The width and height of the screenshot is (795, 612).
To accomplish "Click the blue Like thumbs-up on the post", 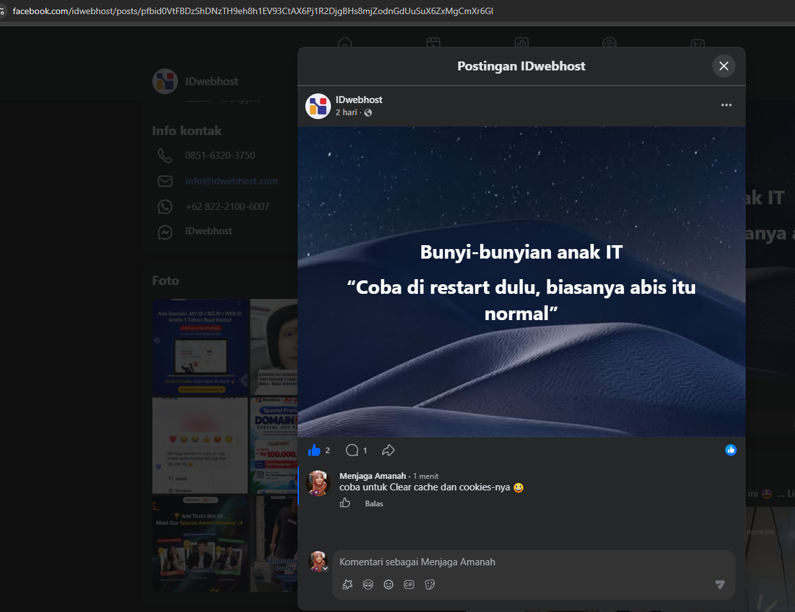I will [x=314, y=450].
